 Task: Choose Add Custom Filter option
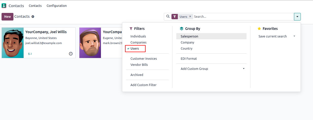pos(143,85)
